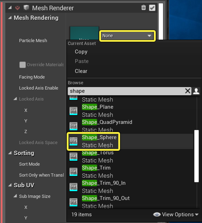Screen dimensions: 202x223
Task: Collapse the Mesh Rendering section
Action: tap(10, 18)
